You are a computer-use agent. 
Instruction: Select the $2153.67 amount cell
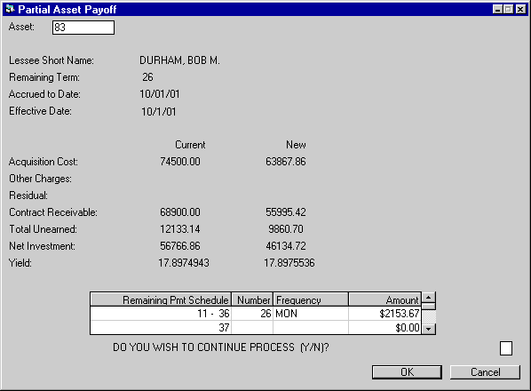click(x=385, y=314)
